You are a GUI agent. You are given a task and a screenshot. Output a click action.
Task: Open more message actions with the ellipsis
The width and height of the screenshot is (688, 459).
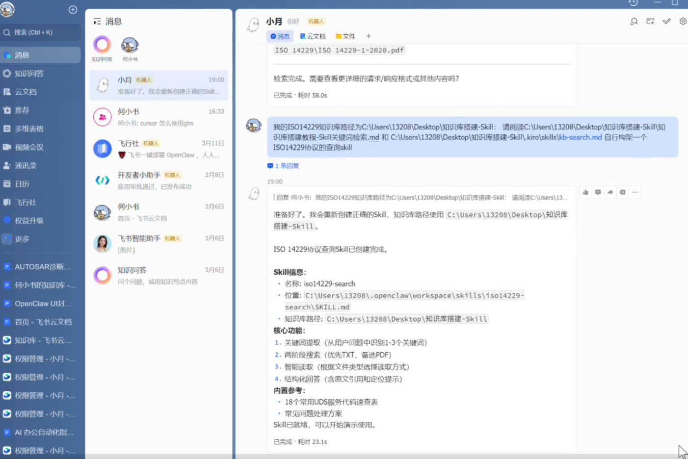pyautogui.click(x=635, y=192)
